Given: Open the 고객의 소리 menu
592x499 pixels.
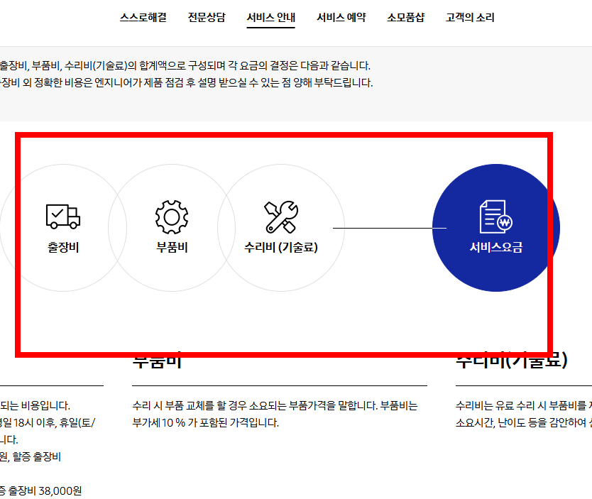Looking at the screenshot, I should [469, 17].
